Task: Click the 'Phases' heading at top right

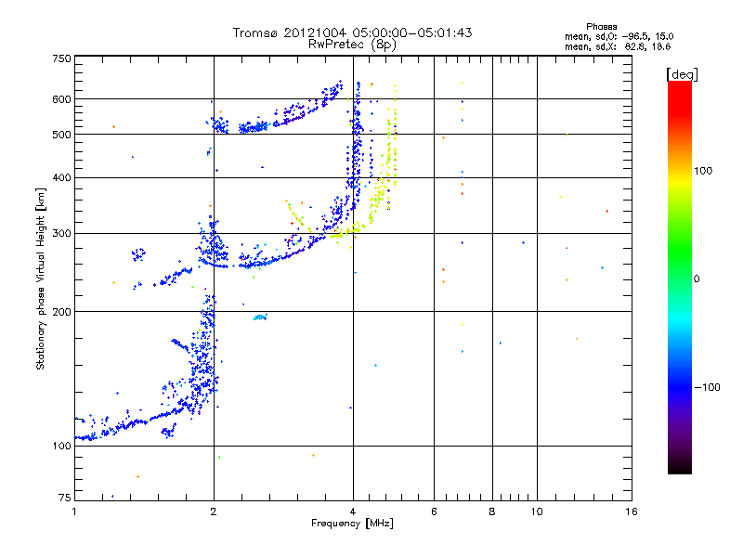Action: click(x=601, y=27)
